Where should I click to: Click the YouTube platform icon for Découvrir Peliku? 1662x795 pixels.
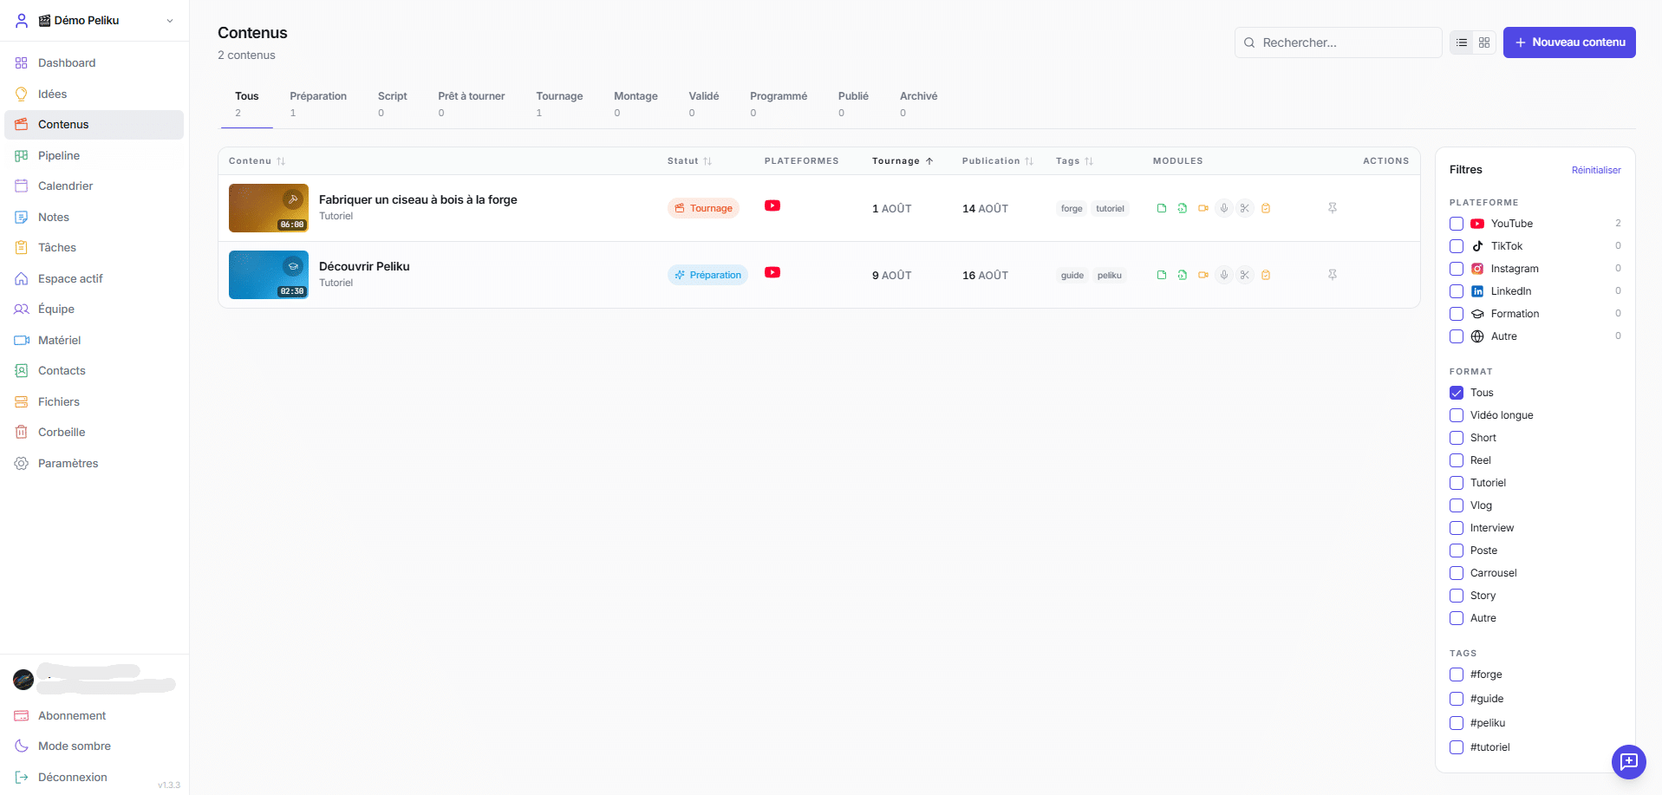click(x=772, y=272)
